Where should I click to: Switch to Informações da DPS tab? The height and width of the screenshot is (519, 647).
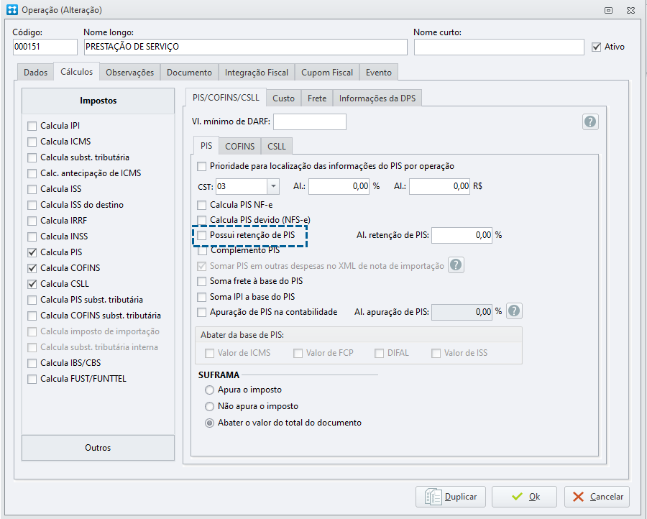pos(377,98)
